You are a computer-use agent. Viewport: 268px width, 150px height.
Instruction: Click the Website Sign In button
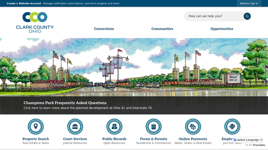249,4
